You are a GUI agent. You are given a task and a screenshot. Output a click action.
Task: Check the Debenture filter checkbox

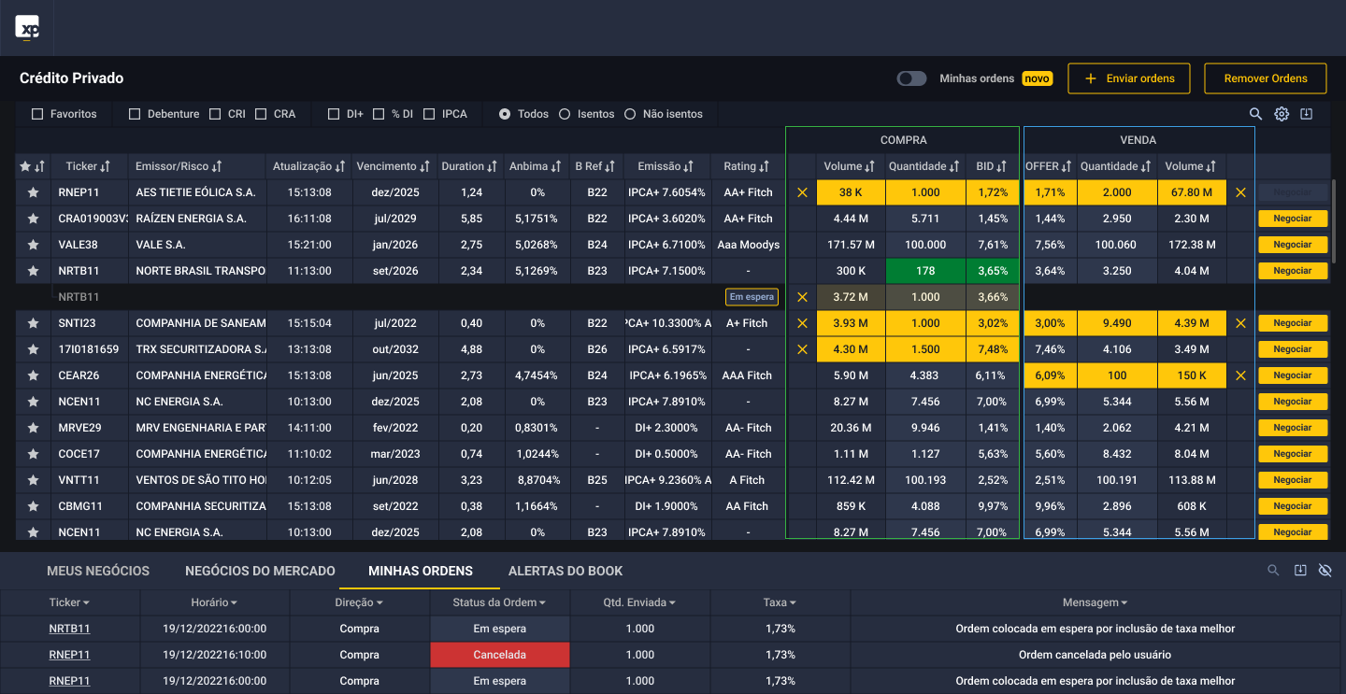click(135, 114)
